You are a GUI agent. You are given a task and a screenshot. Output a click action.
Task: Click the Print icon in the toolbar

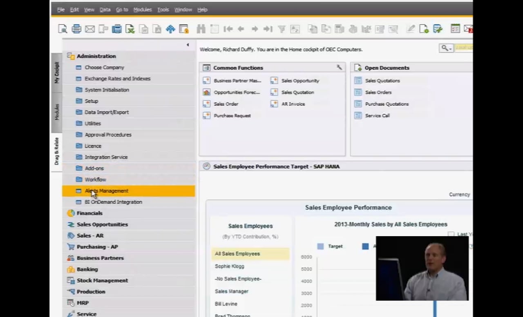(76, 29)
